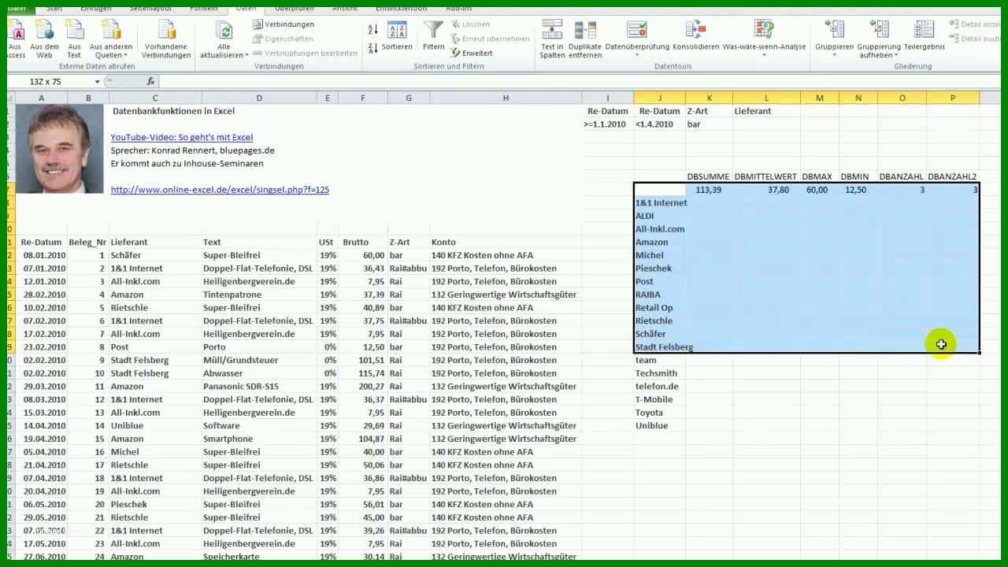Click the Alle aktualisieren refresh icon
This screenshot has height=567, width=1008.
(224, 31)
